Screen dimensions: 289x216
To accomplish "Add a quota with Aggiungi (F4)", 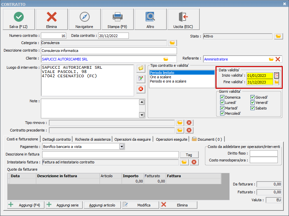I will 26,205.
